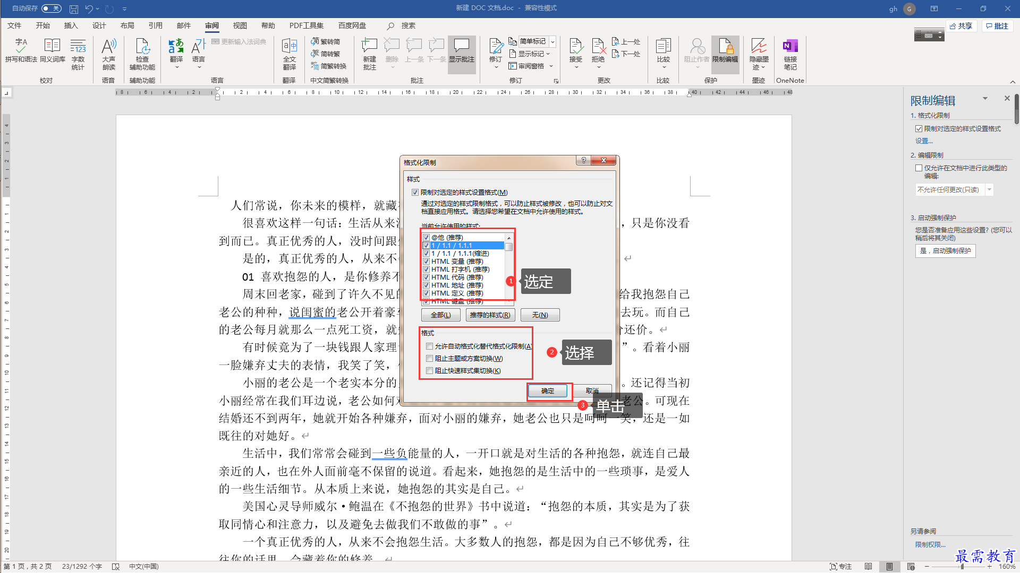Switch to the 视图 tab
Screen dimensions: 1020x573
[240, 25]
